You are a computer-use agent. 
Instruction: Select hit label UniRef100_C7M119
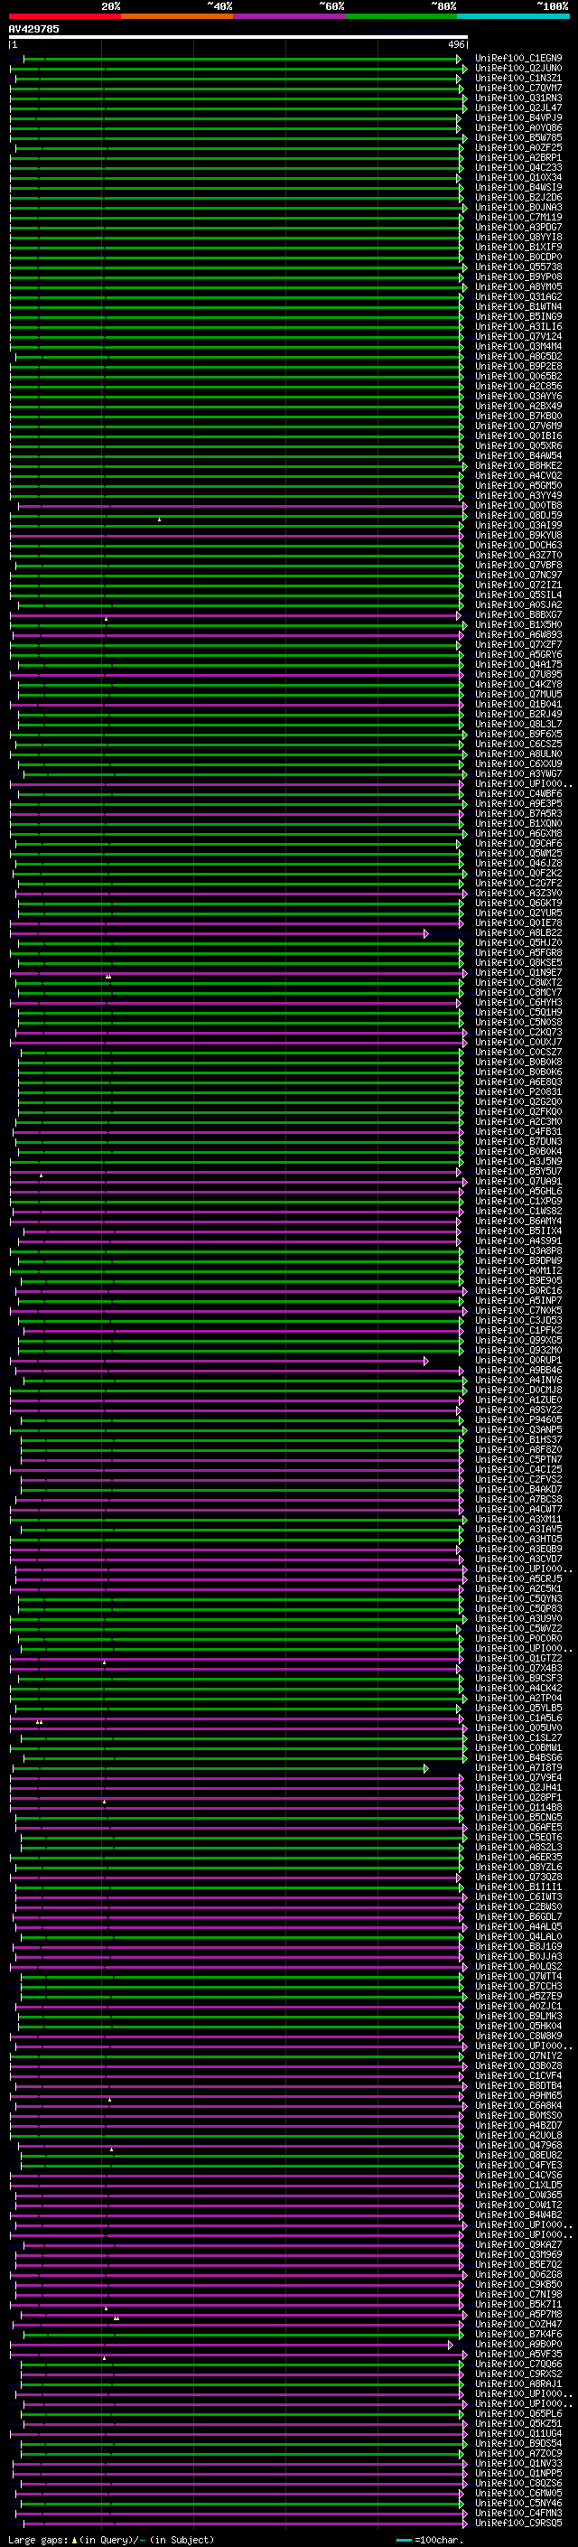click(x=518, y=218)
